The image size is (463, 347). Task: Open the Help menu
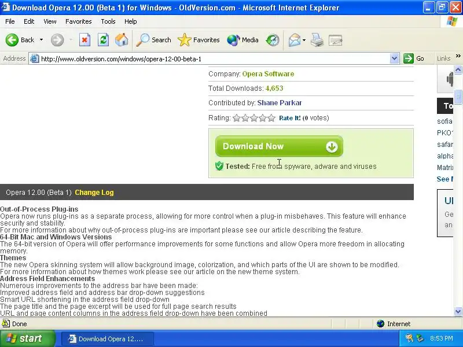click(131, 21)
